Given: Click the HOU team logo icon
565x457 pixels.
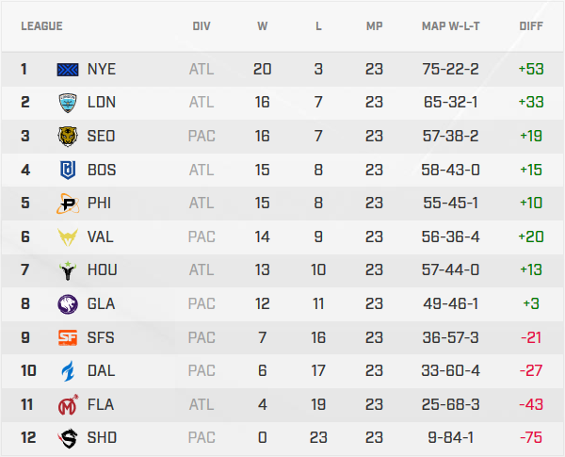Looking at the screenshot, I should coord(69,270).
